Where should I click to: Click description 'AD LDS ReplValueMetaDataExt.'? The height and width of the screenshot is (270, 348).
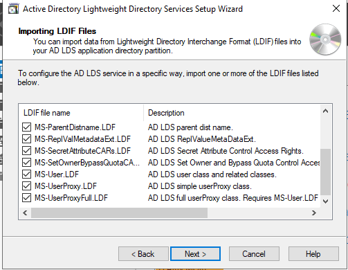coord(202,139)
